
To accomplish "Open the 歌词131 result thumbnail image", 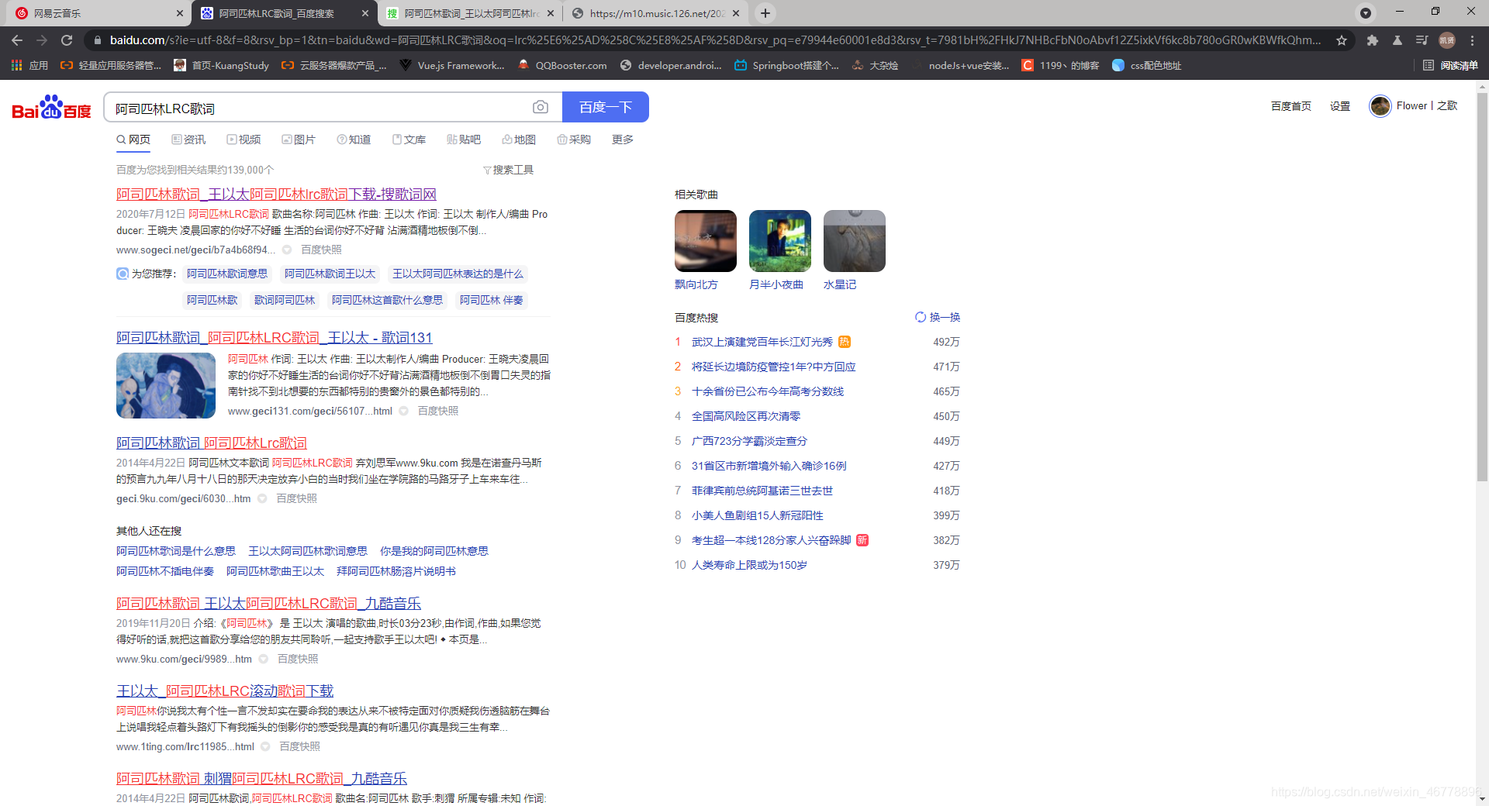I will click(x=166, y=385).
